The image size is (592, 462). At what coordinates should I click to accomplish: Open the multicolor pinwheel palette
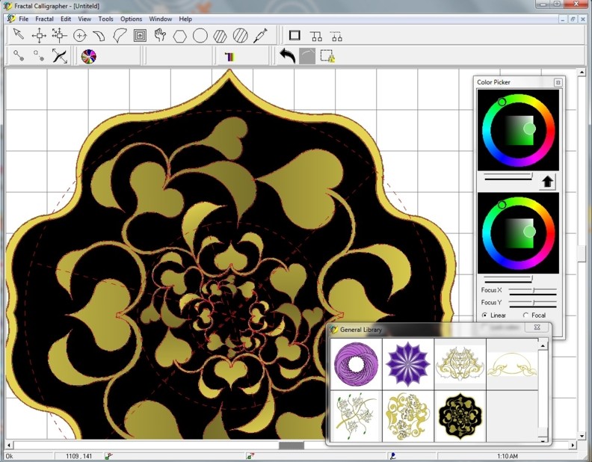(89, 57)
